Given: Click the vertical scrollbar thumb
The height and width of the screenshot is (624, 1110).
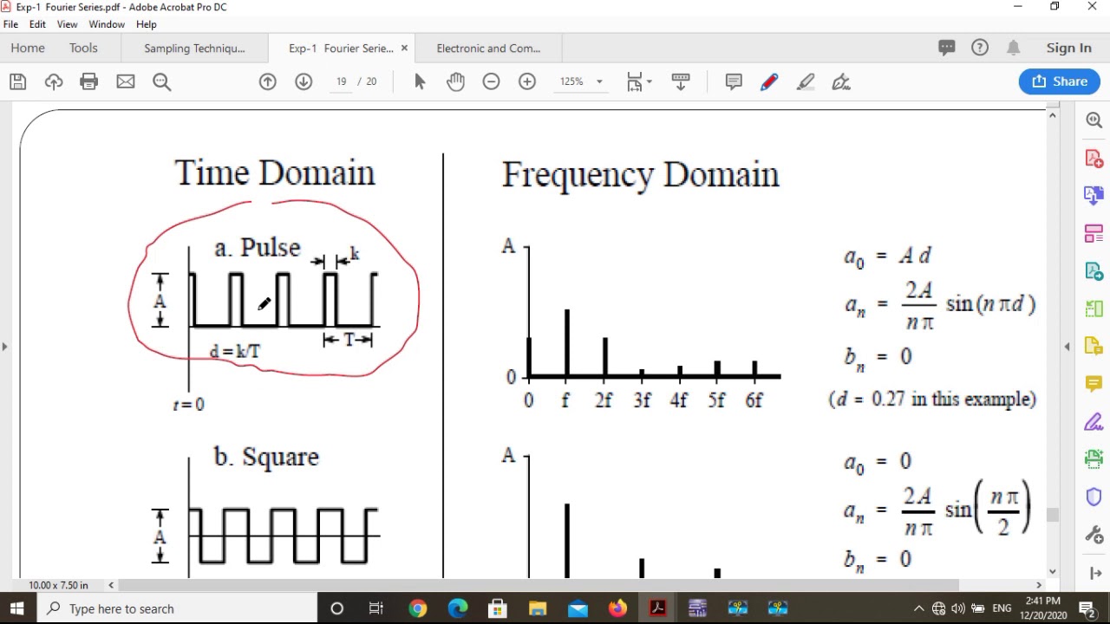Looking at the screenshot, I should [1053, 515].
